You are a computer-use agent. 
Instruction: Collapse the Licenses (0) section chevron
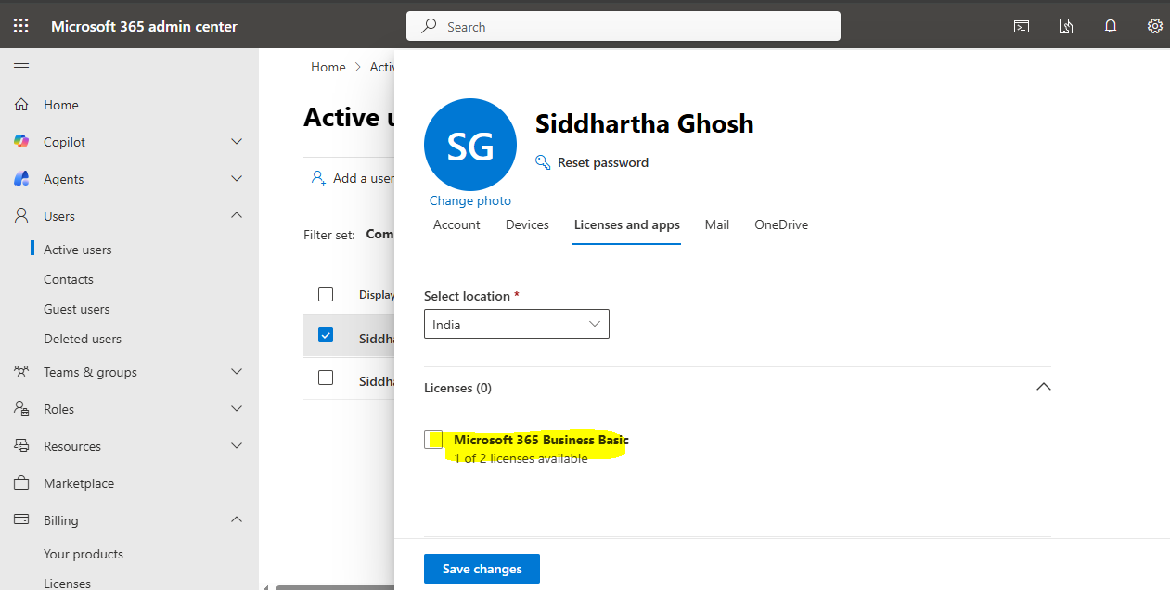[x=1043, y=387]
